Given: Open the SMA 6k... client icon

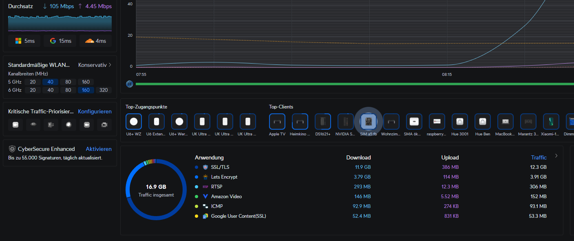Looking at the screenshot, I should pos(414,122).
